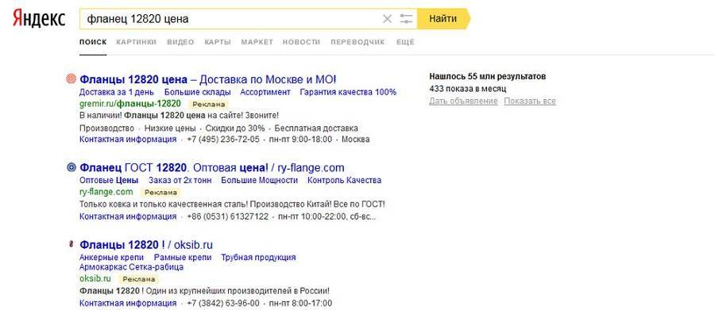The image size is (715, 310).
Task: Open 'Анкерные крепи' sitelink
Action: [x=112, y=257]
